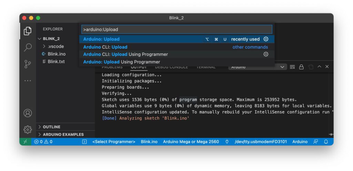Change board Arduino Mega or Mega 2560
Image resolution: width=353 pixels, height=171 pixels.
[191, 141]
